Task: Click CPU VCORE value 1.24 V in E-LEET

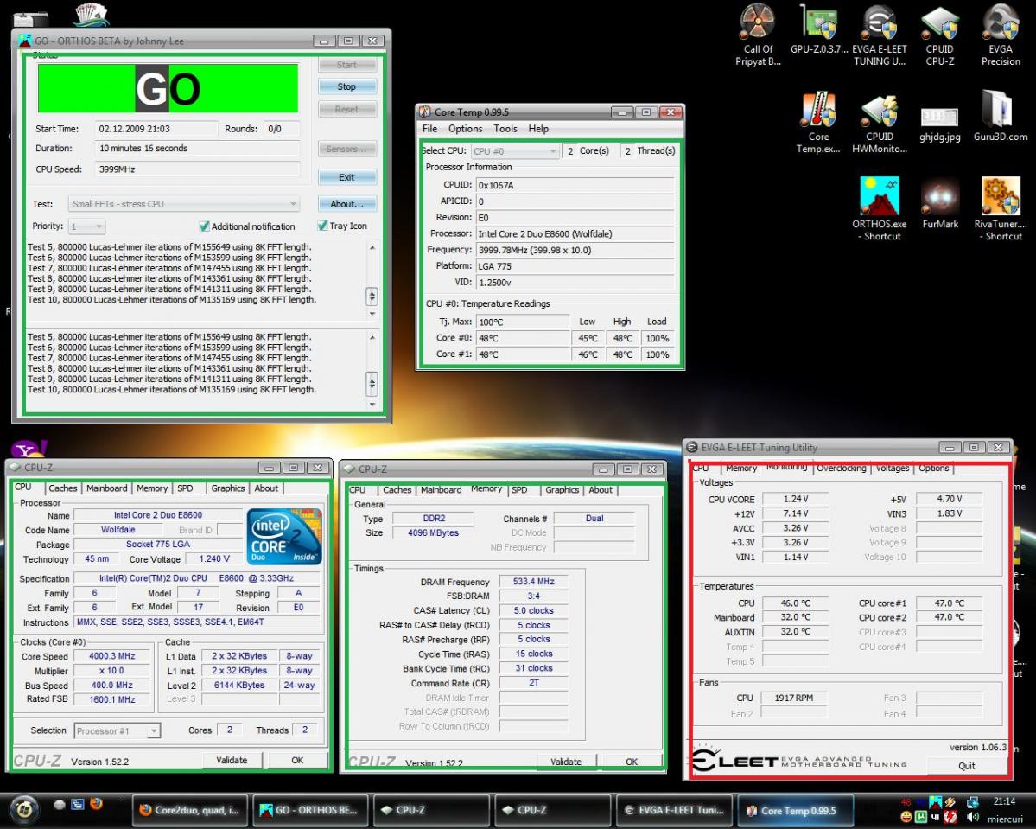Action: click(x=796, y=499)
